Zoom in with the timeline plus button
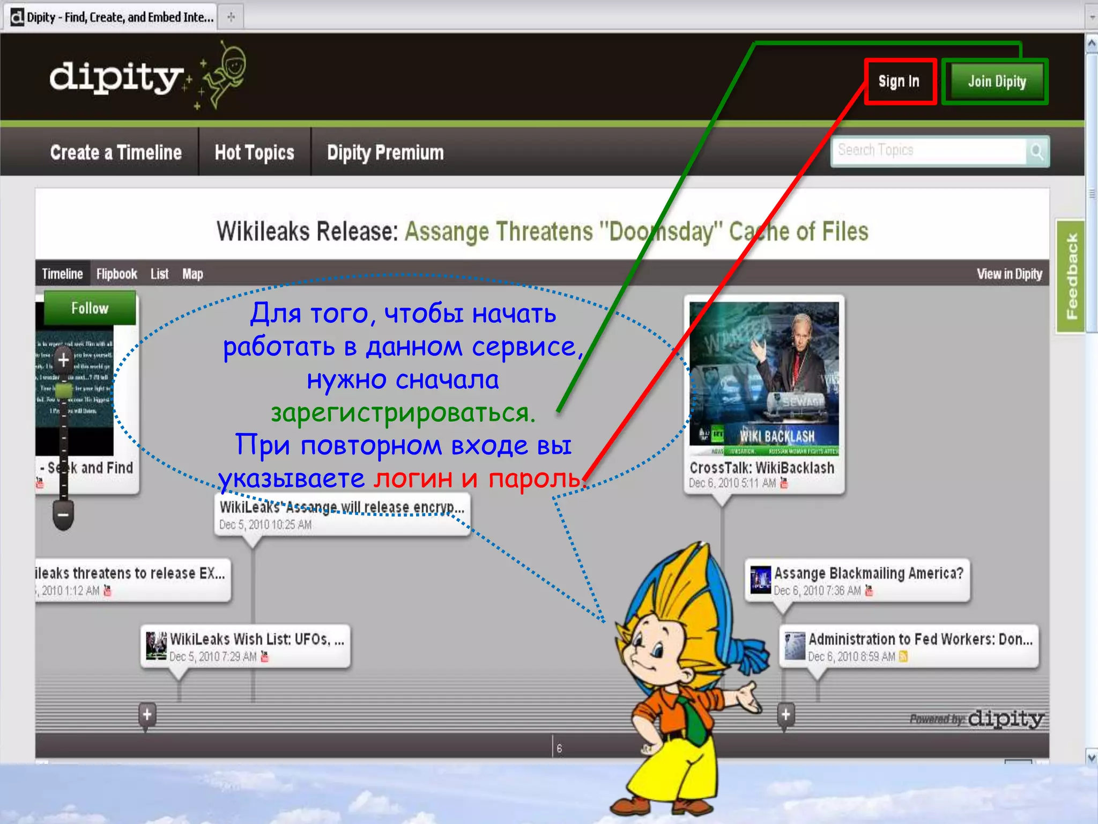1098x824 pixels. pyautogui.click(x=63, y=360)
